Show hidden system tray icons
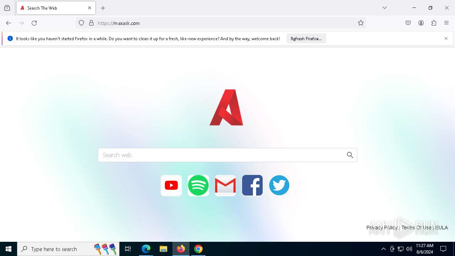Image resolution: width=455 pixels, height=256 pixels. [x=384, y=249]
